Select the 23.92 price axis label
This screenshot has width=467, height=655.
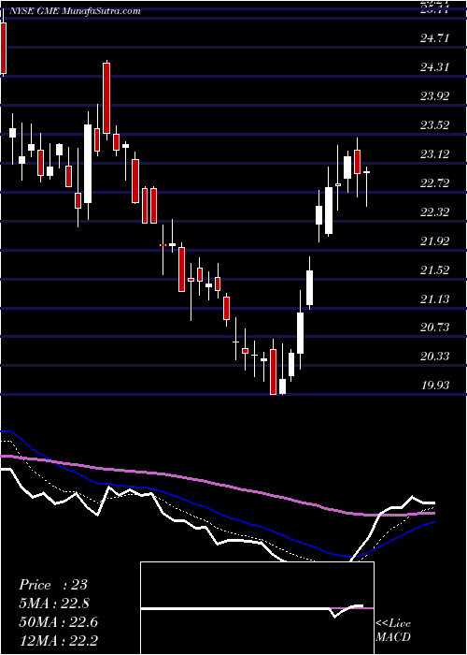(x=434, y=96)
